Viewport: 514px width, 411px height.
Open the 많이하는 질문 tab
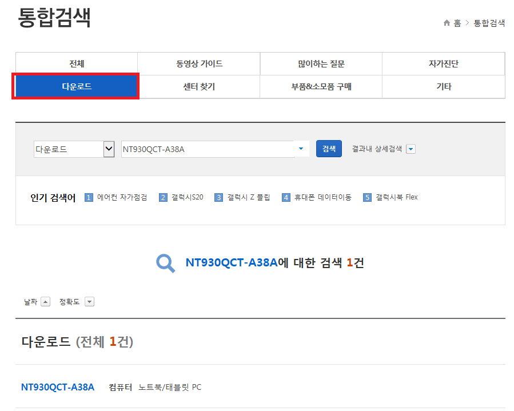click(x=321, y=63)
